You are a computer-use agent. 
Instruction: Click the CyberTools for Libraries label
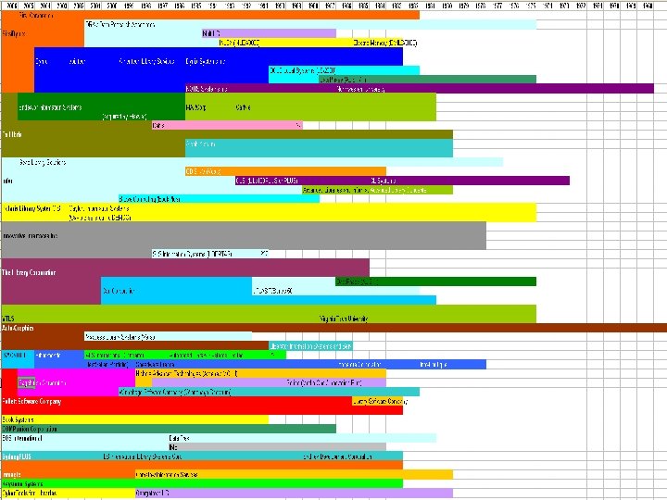click(29, 494)
